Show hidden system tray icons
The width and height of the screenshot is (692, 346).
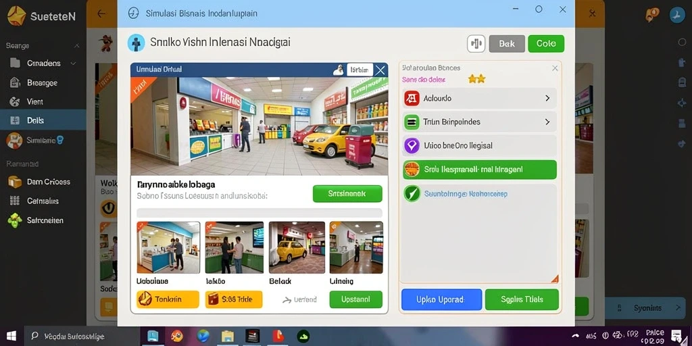[576, 336]
